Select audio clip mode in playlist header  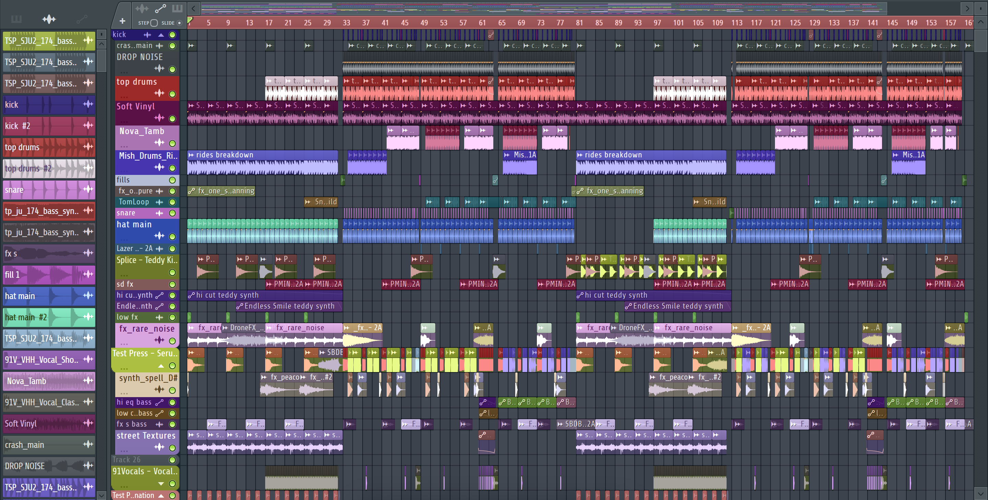tap(142, 8)
